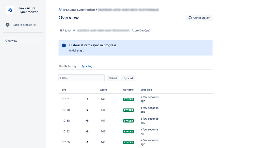The height and width of the screenshot is (148, 263).
Task: Click Jira item 10138
Action: point(66,121)
